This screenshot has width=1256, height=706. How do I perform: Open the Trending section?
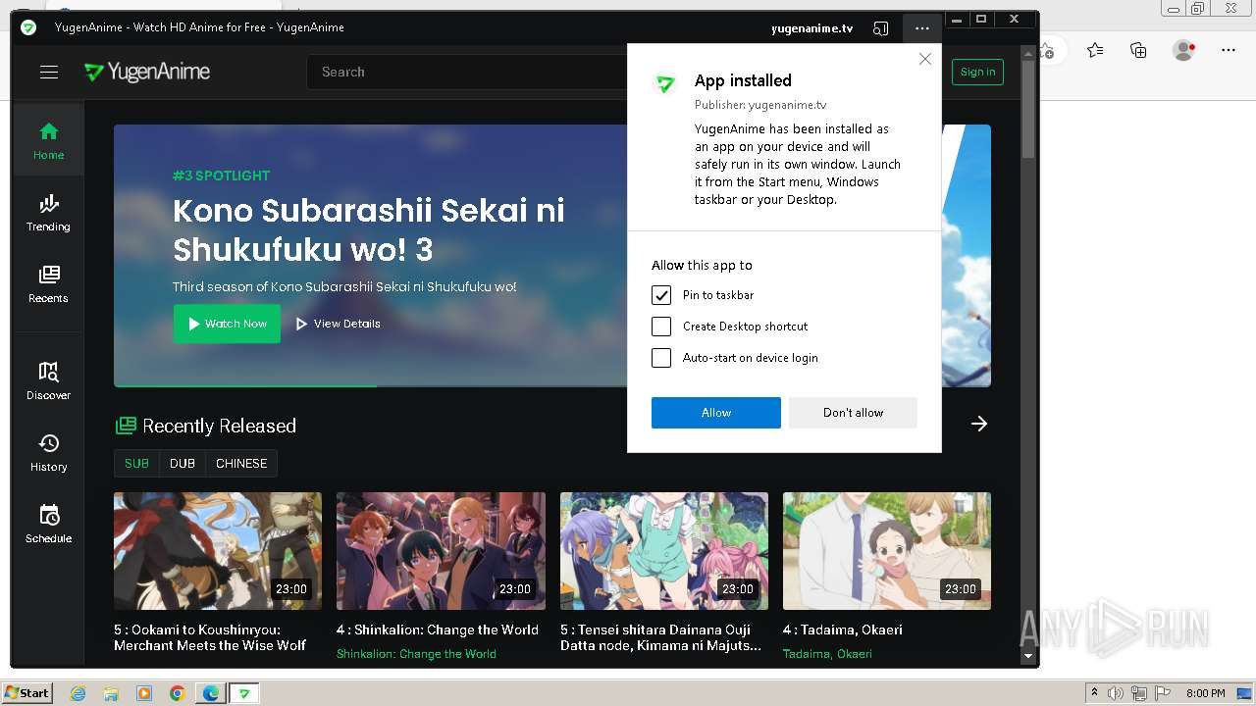coord(48,213)
